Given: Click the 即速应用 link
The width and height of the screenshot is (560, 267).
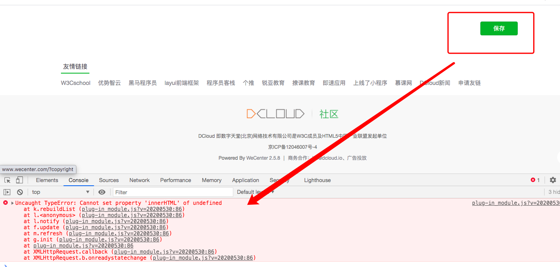Looking at the screenshot, I should 334,83.
